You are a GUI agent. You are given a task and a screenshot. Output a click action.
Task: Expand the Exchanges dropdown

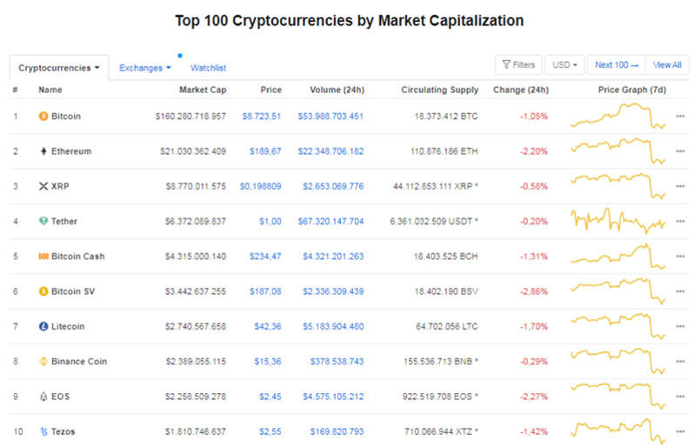tap(145, 67)
